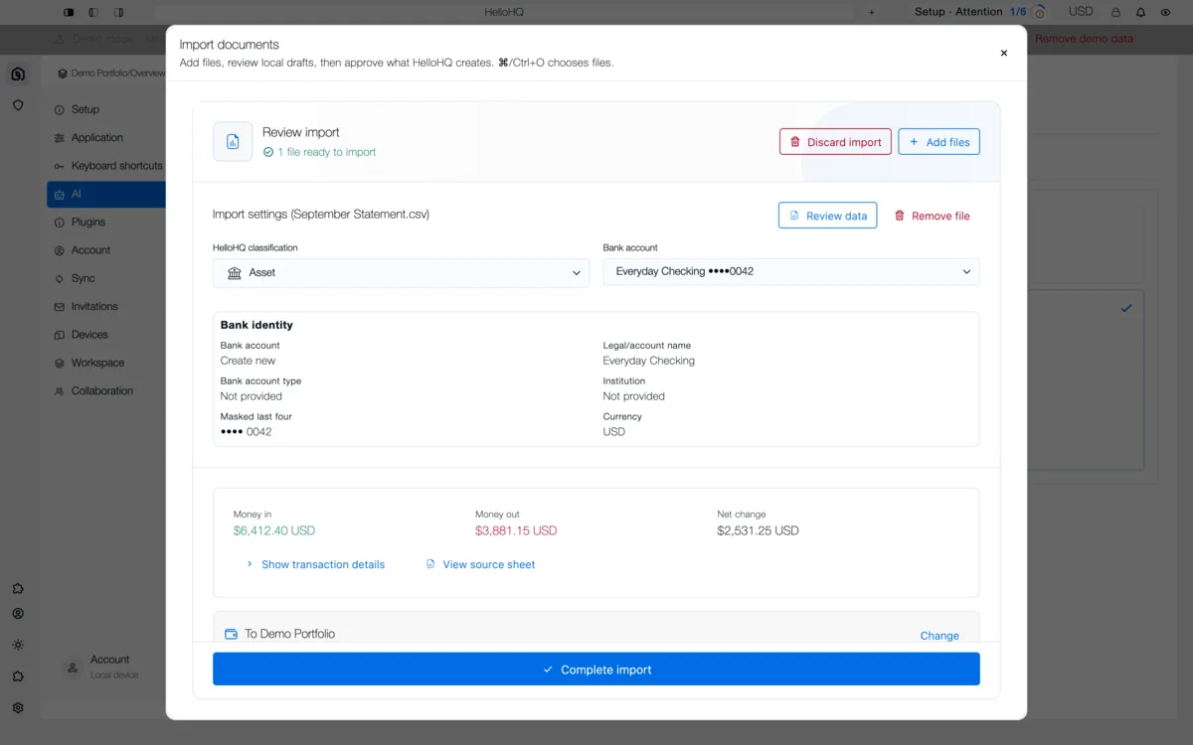This screenshot has width=1193, height=745.
Task: Click the sheet icon beside View source sheet
Action: coord(430,564)
